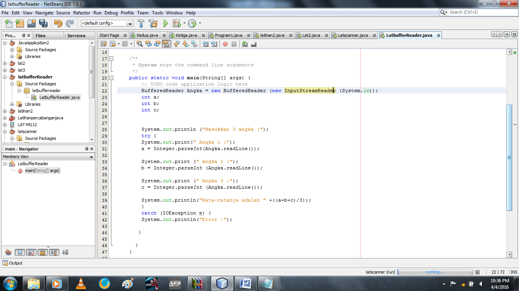Run the project with the green Run icon
The image size is (519, 291).
coord(165,23)
